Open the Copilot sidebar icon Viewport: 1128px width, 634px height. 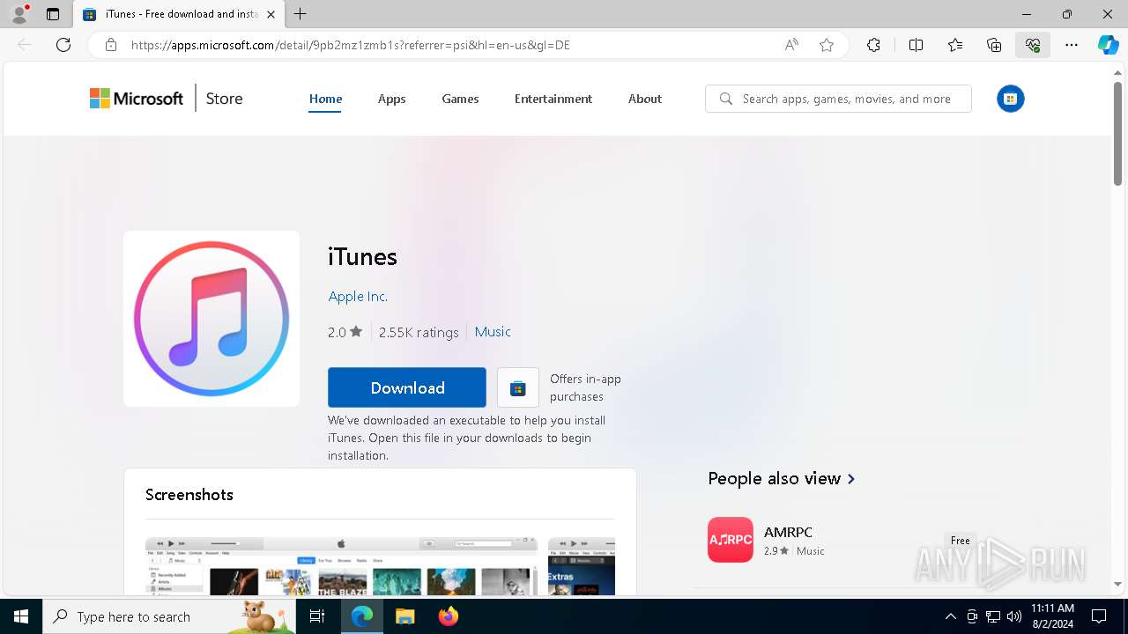point(1108,45)
